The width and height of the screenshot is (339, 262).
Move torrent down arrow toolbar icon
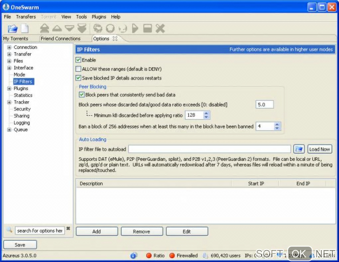(69, 28)
